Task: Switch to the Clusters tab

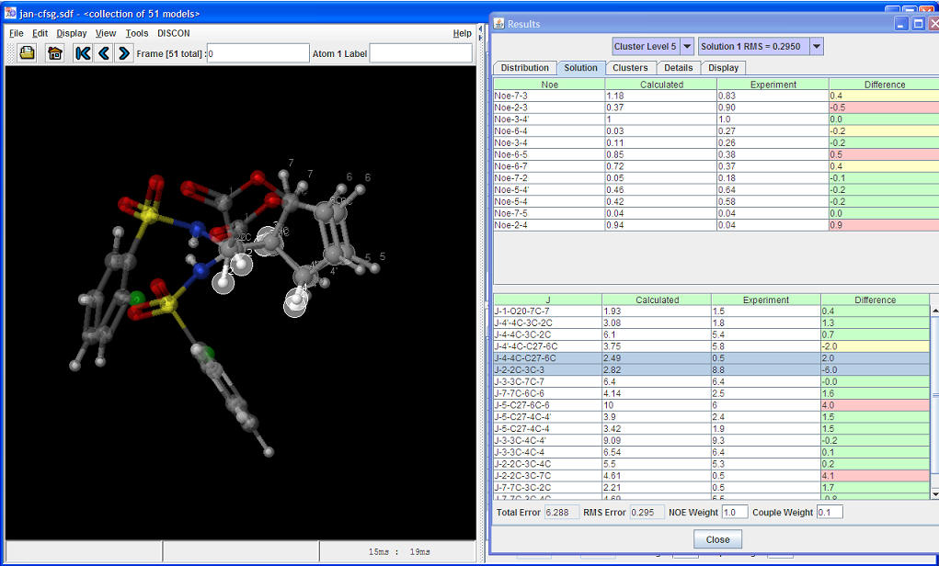Action: tap(630, 68)
